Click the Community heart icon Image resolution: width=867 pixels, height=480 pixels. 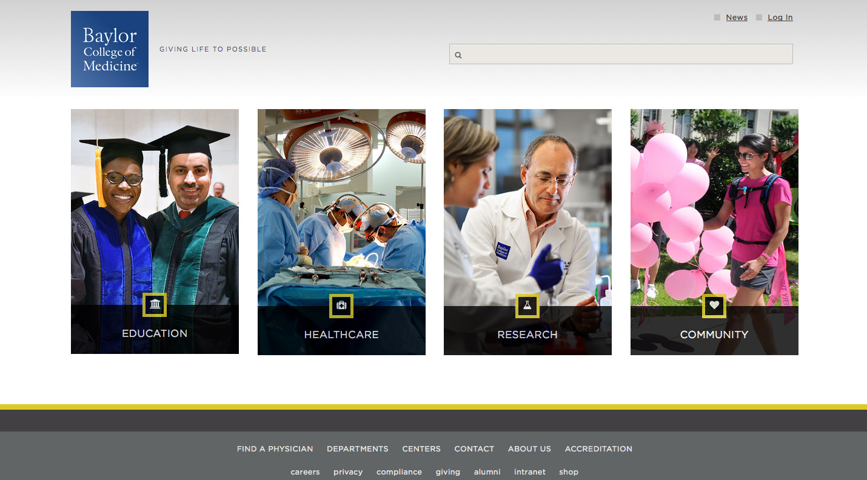(x=714, y=305)
